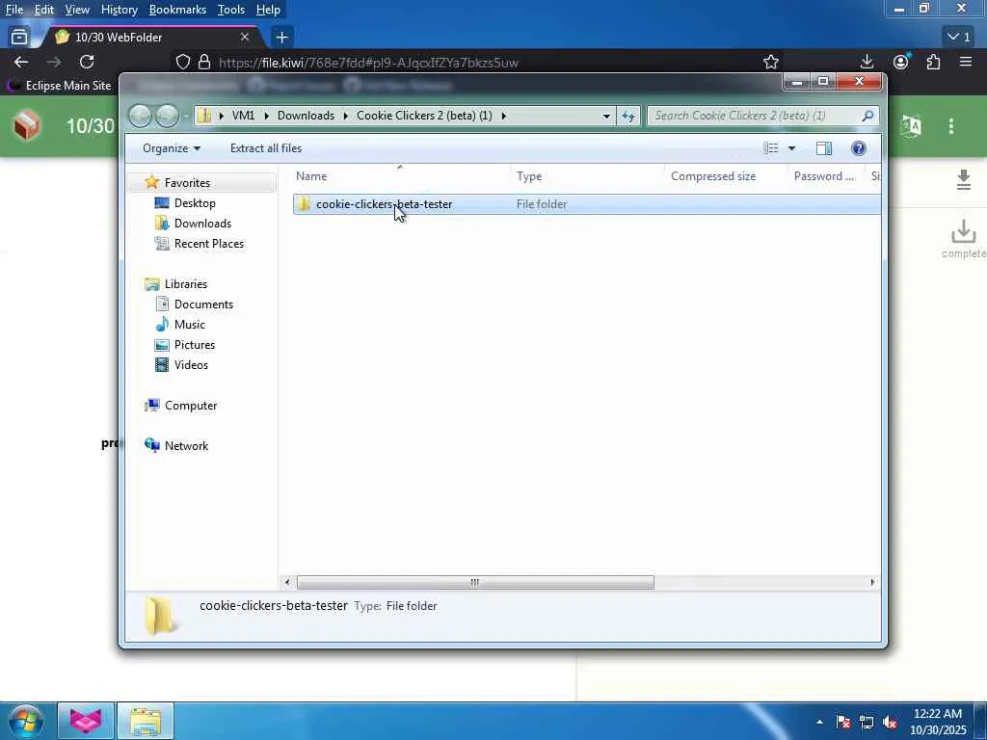The width and height of the screenshot is (987, 740).
Task: Open a new Firefox tab
Action: (281, 38)
